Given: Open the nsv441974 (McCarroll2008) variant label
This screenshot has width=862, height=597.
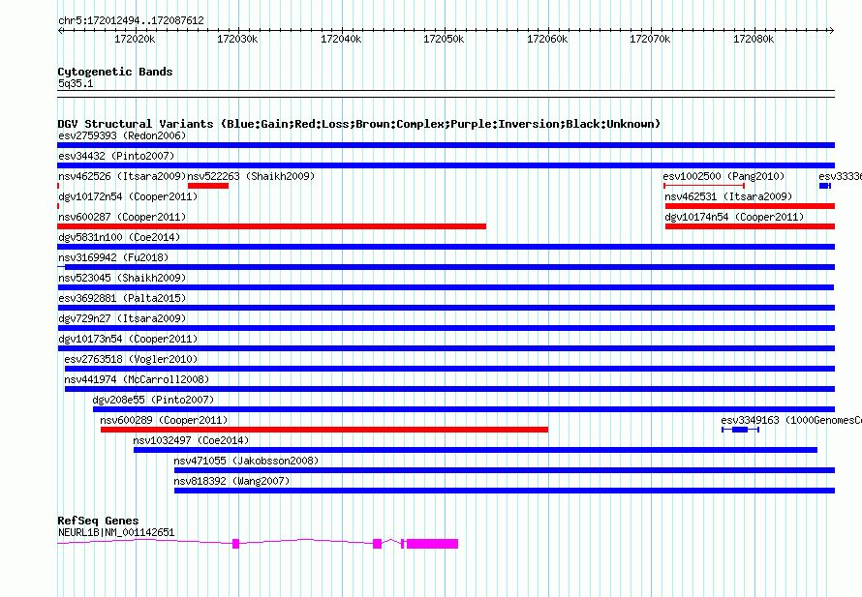Looking at the screenshot, I should [x=137, y=379].
